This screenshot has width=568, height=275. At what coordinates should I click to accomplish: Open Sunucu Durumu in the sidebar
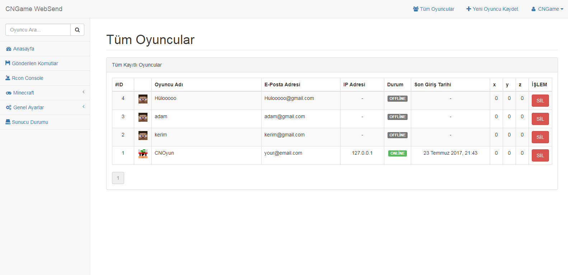coord(45,122)
